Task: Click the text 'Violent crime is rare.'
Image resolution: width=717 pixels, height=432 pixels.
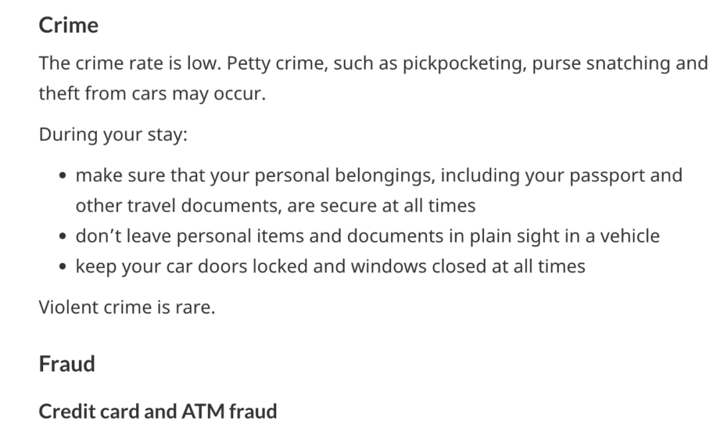Action: point(127,307)
